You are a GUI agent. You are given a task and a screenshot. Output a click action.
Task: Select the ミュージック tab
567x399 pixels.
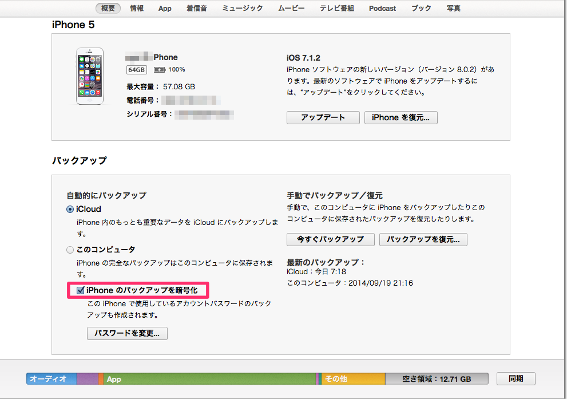242,8
